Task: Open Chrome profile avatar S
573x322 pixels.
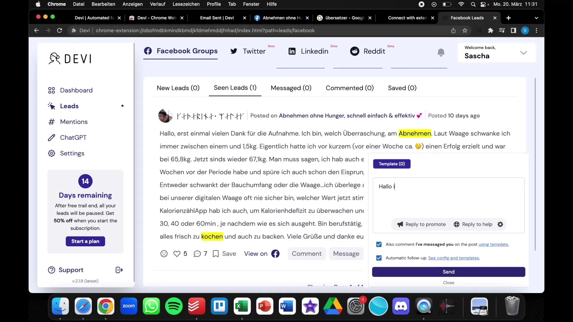Action: coord(525,30)
